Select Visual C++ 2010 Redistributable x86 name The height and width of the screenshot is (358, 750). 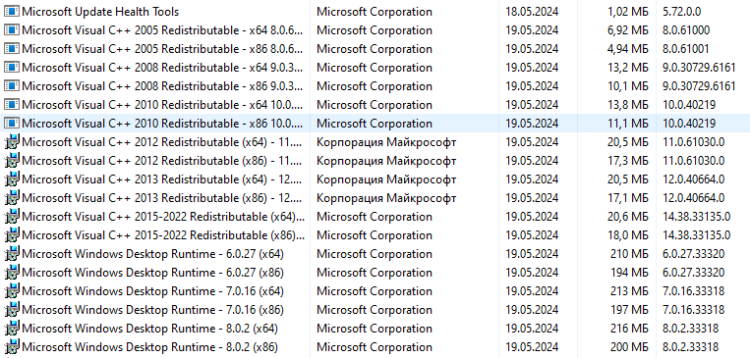coord(162,124)
